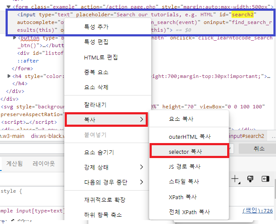This screenshot has height=224, width=276.
Task: Select the '::after' pseudo-element row
Action: pos(28,61)
